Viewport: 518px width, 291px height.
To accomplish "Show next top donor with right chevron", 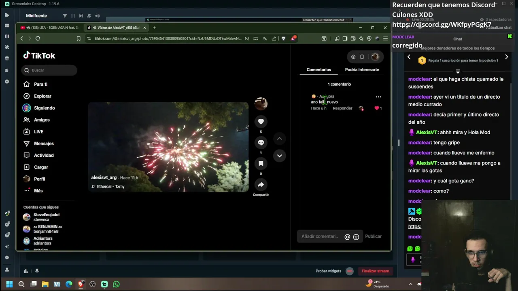I will click(x=506, y=57).
